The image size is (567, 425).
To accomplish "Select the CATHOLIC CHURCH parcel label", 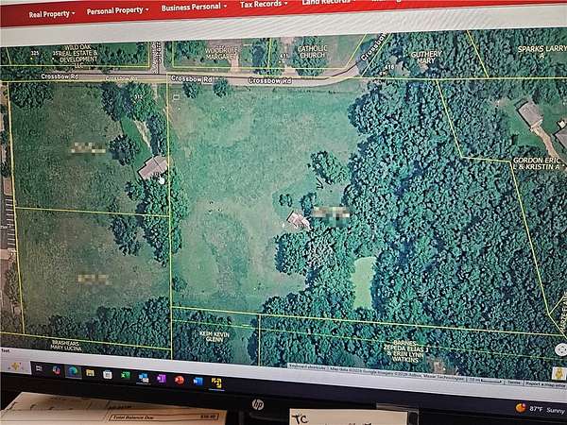I will coord(313,52).
